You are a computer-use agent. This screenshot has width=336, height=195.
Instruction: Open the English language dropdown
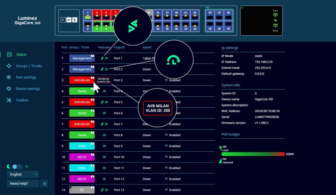[x=23, y=174]
